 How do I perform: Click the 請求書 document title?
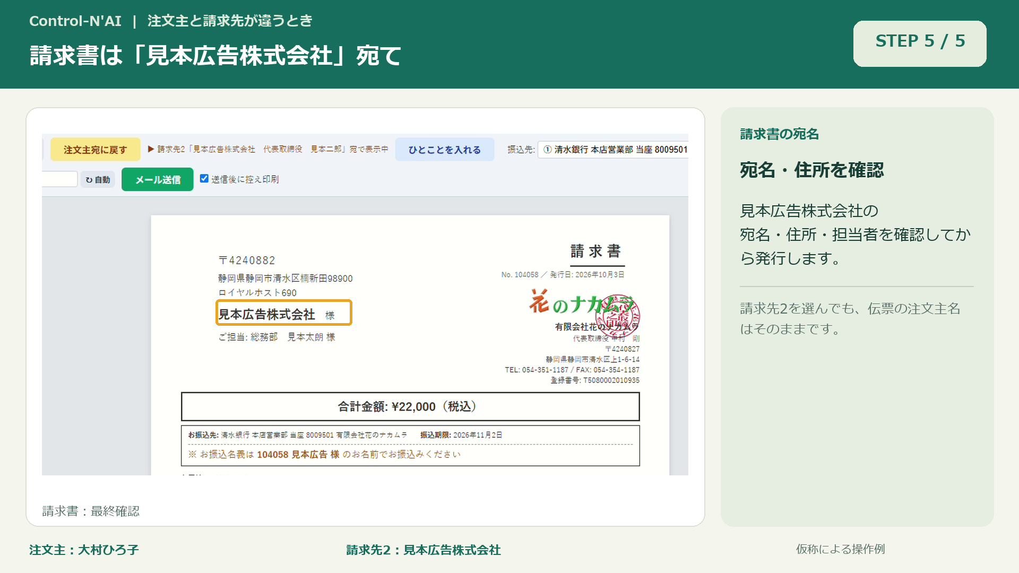coord(596,251)
